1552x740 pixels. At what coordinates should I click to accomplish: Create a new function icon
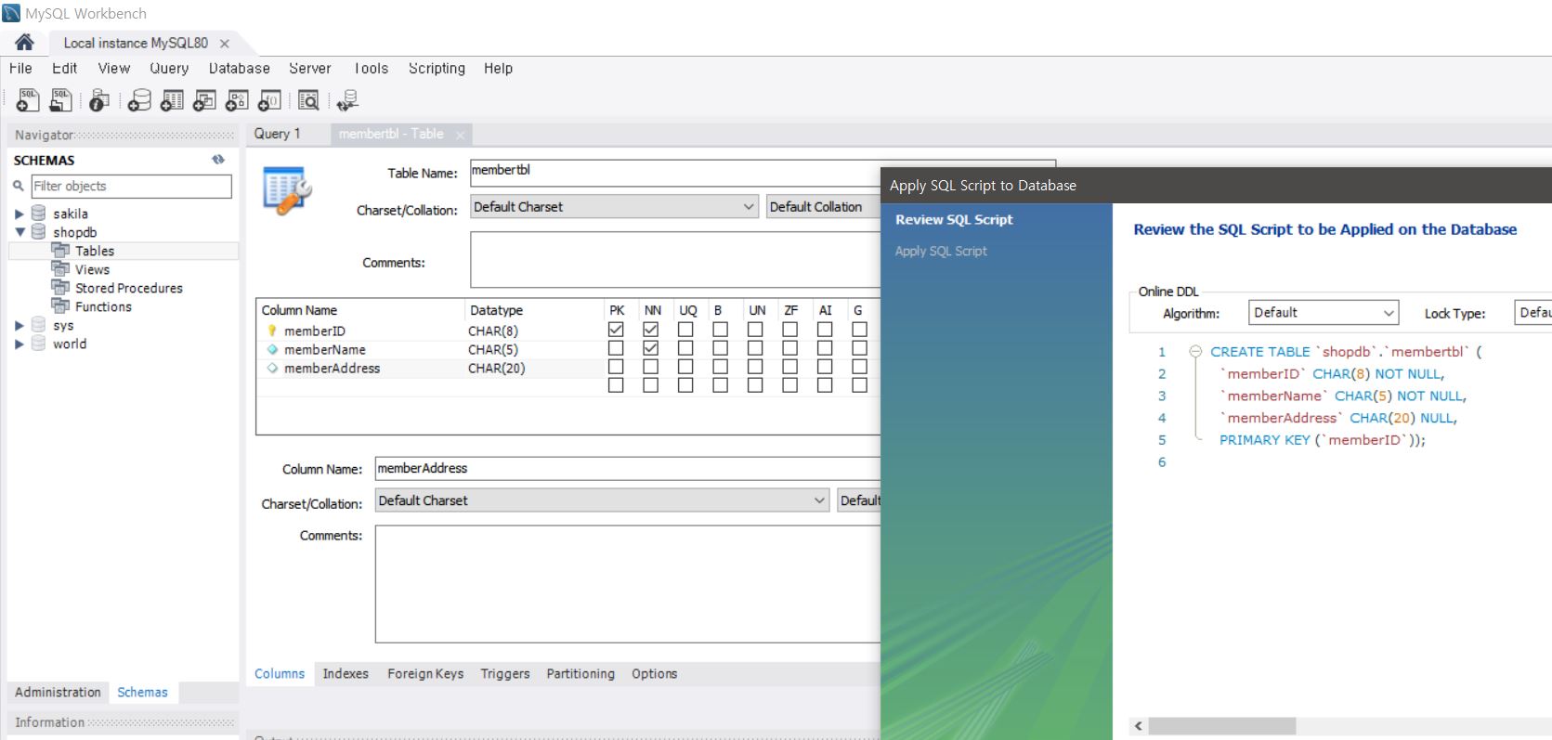pyautogui.click(x=269, y=100)
